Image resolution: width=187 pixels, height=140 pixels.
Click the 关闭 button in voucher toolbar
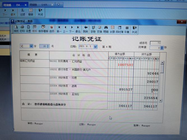click(134, 30)
